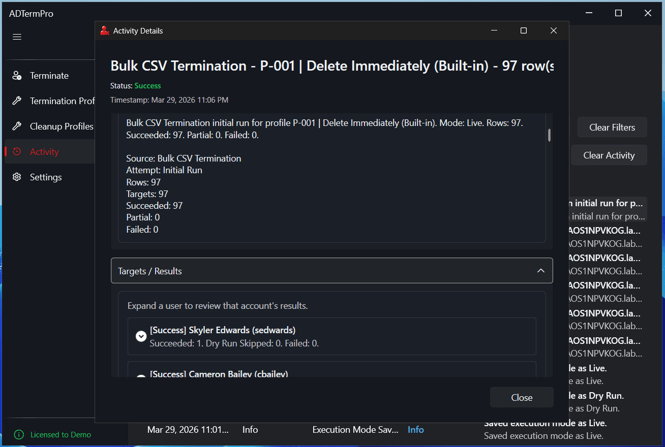The height and width of the screenshot is (447, 665).
Task: Open the Terminate page
Action: tap(49, 76)
